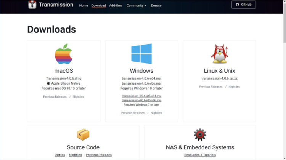This screenshot has width=286, height=160.
Task: Open macOS Previous Releases link
Action: (55, 97)
